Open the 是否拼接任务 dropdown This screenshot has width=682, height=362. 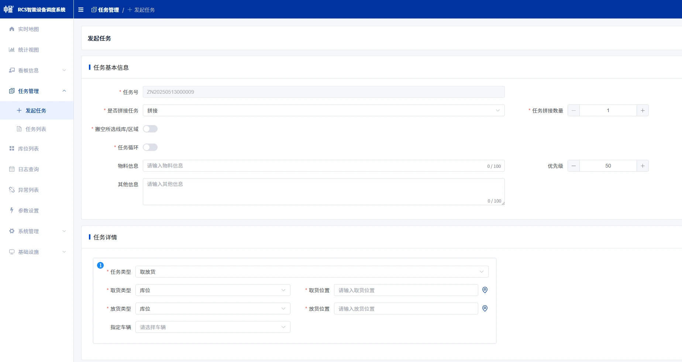[323, 110]
